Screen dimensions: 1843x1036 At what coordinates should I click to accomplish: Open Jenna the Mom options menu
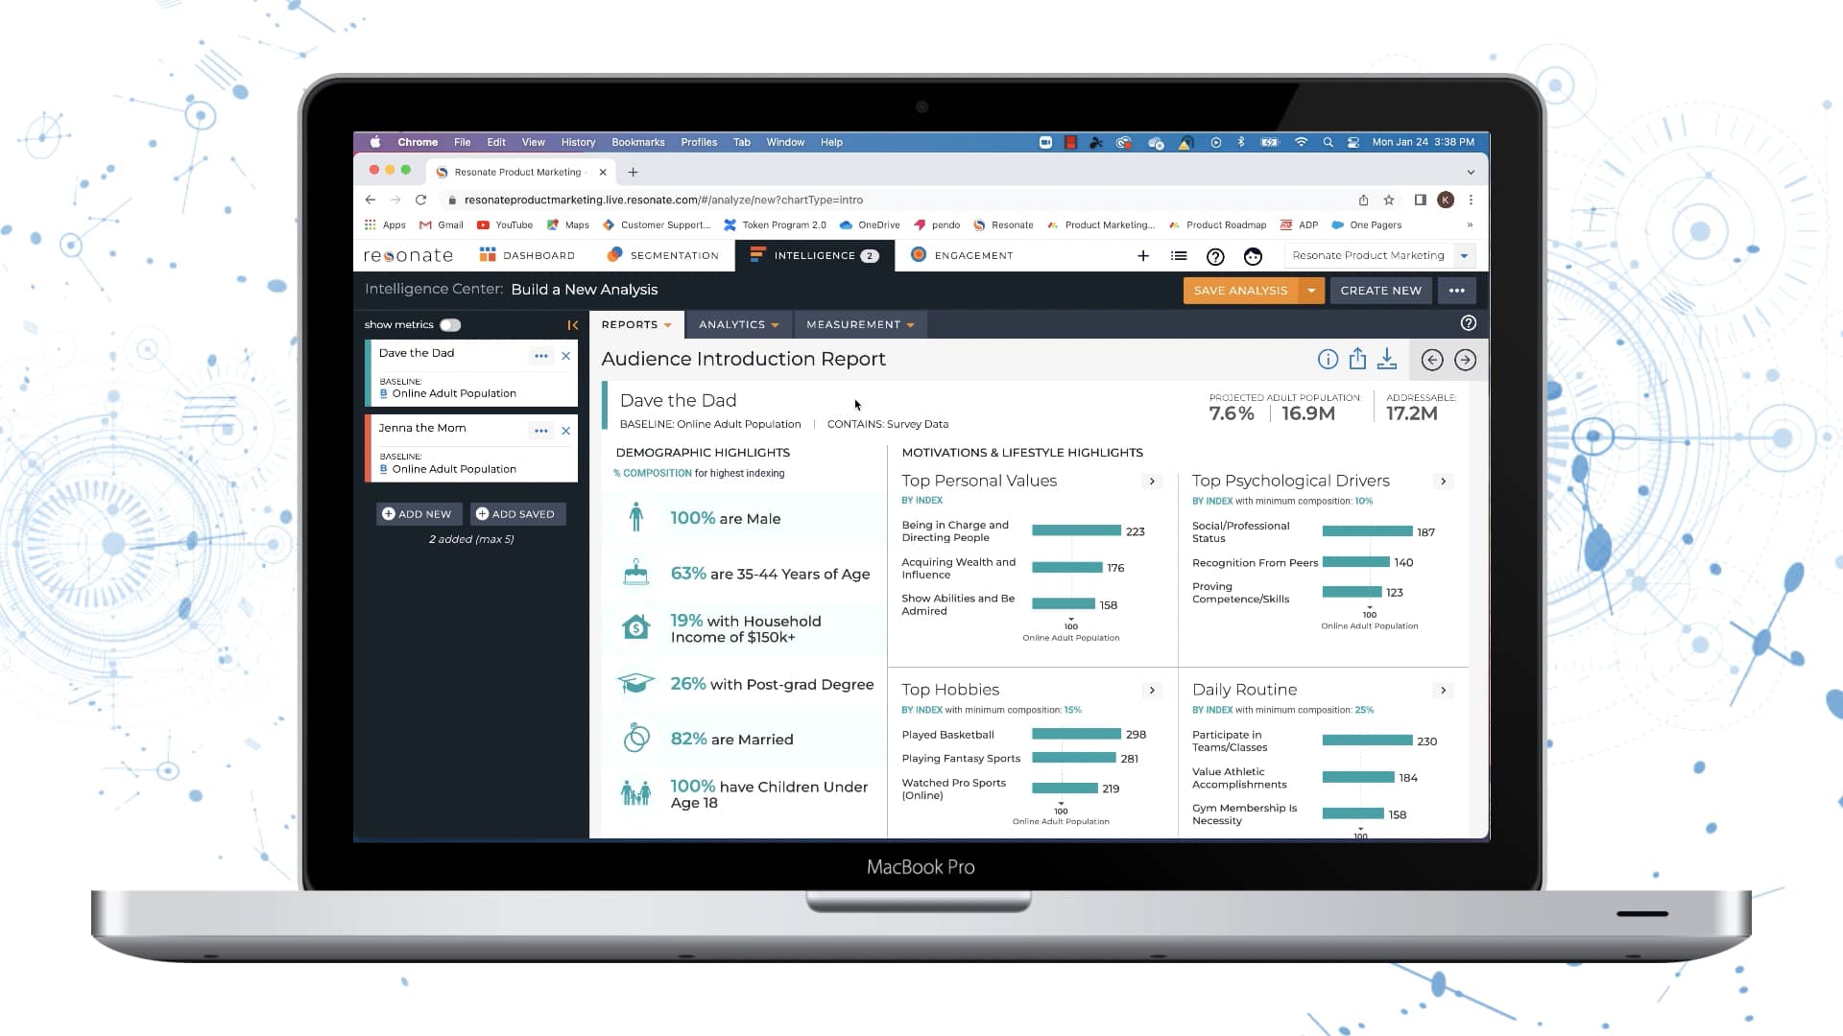point(541,431)
